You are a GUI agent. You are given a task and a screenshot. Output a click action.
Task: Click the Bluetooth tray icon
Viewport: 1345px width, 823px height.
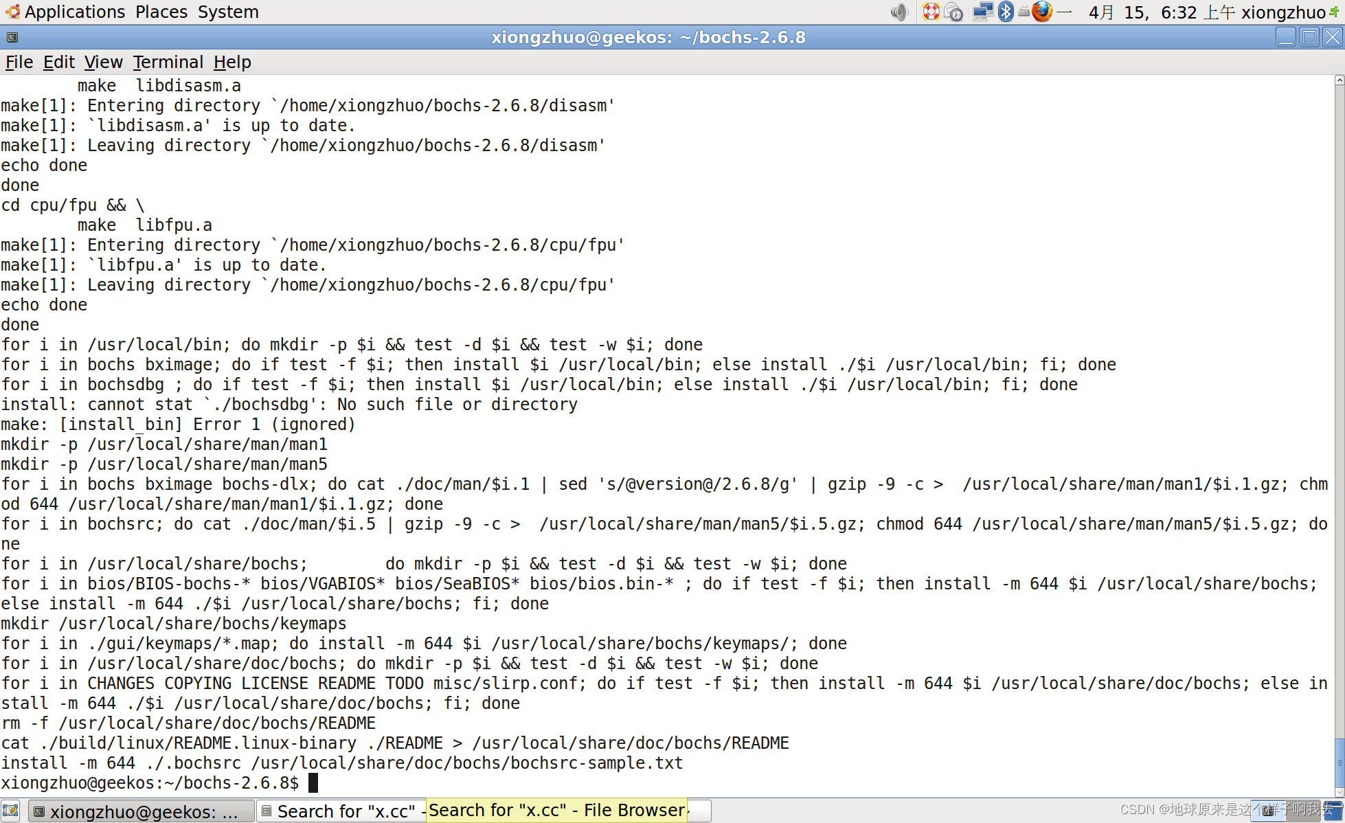(x=1006, y=12)
